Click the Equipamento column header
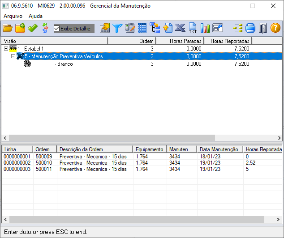The width and height of the screenshot is (284, 238). (x=150, y=149)
